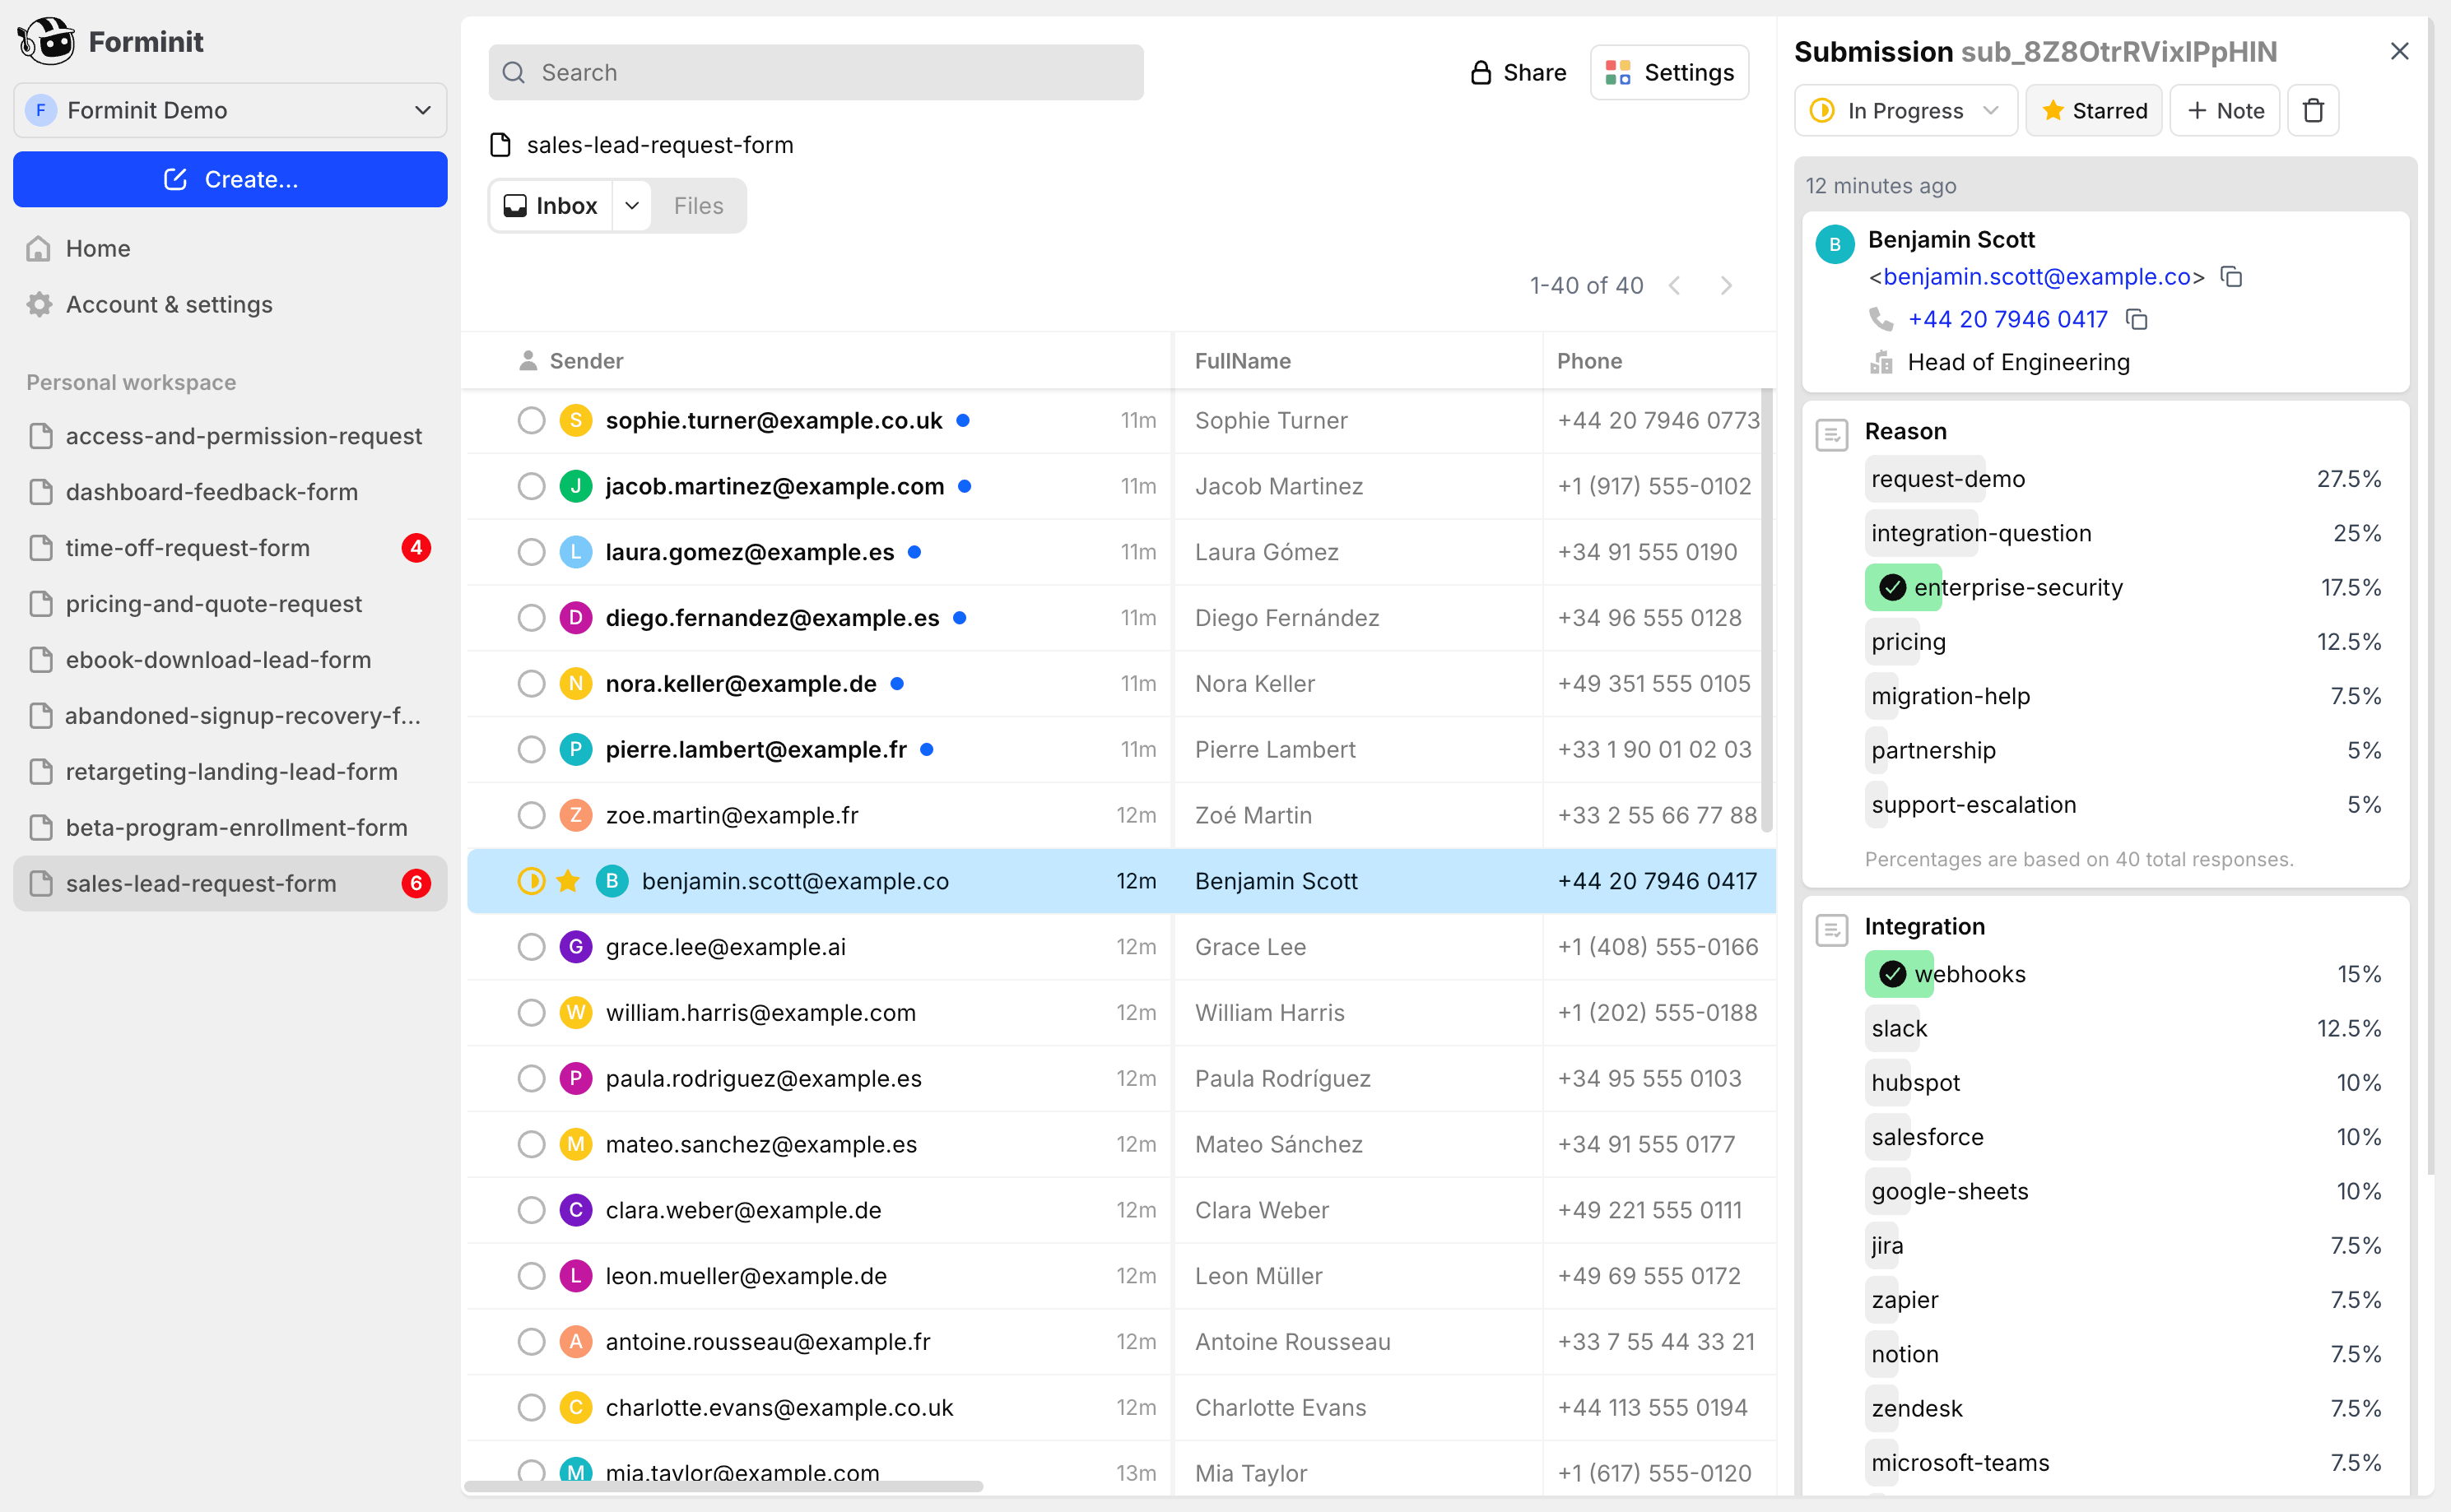Screen dimensions: 2451x1512
Task: Click the Create... button
Action: [x=229, y=180]
